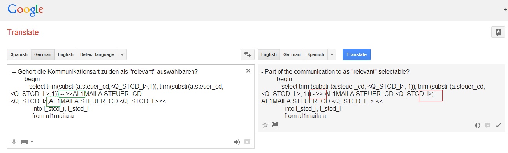Choose Spanish as target language

(316, 54)
